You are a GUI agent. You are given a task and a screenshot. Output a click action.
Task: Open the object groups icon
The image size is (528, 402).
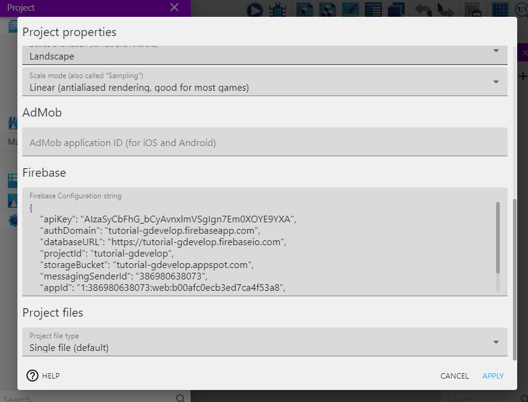(x=328, y=10)
